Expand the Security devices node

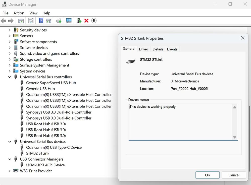(x=10, y=30)
